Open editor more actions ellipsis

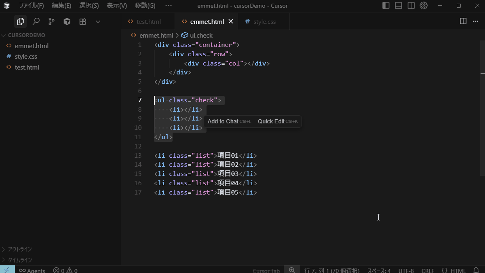[475, 21]
